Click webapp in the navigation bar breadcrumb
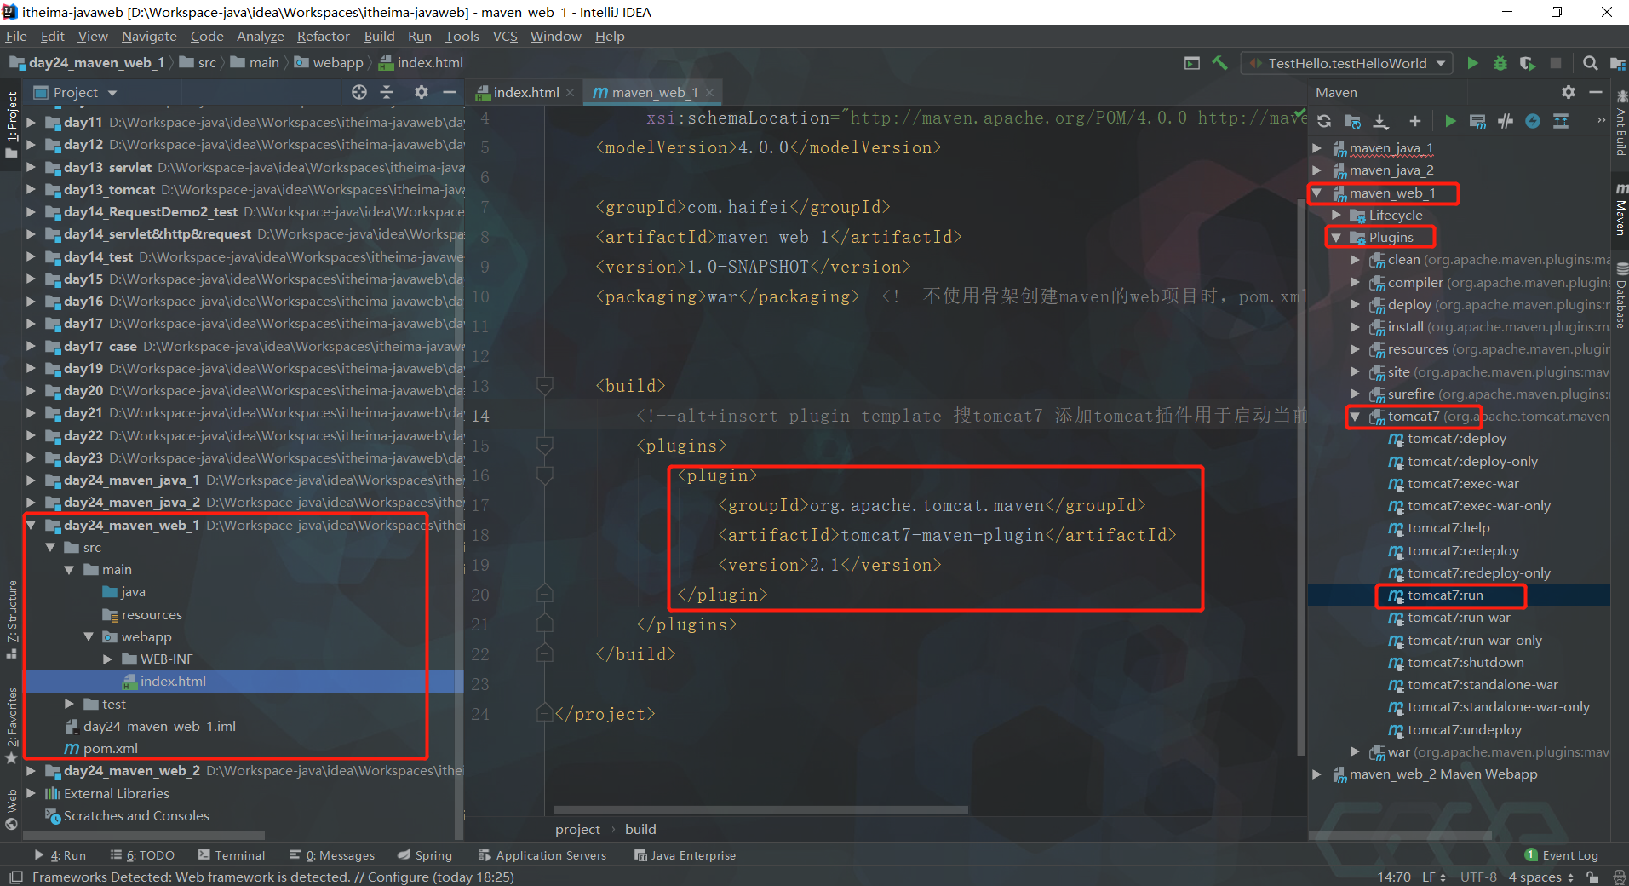Image resolution: width=1629 pixels, height=886 pixels. click(x=337, y=63)
